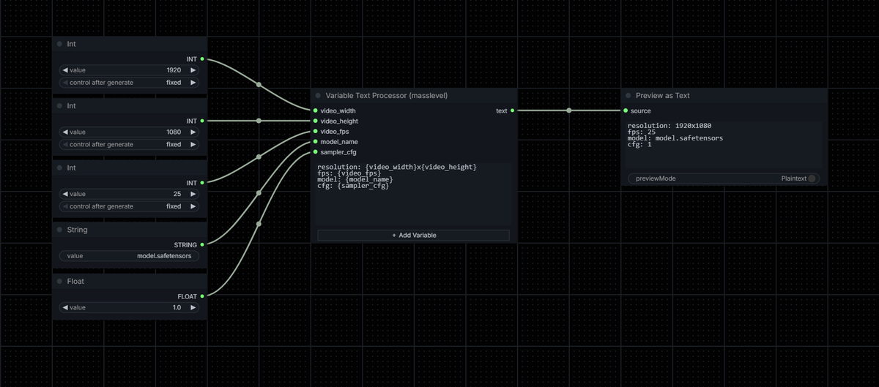Click the video_fps input port
This screenshot has height=387, width=879.
(315, 132)
